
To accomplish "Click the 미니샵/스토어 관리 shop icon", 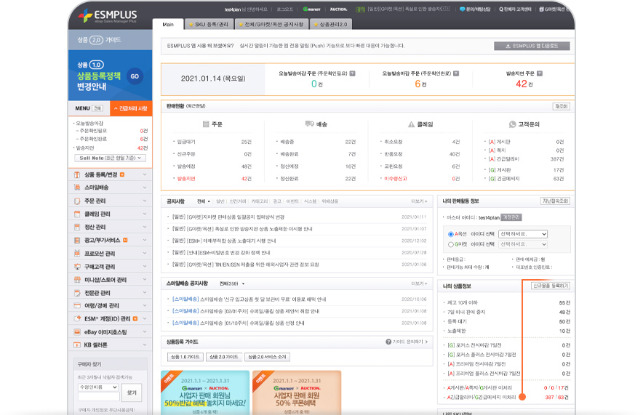I will pos(76,280).
